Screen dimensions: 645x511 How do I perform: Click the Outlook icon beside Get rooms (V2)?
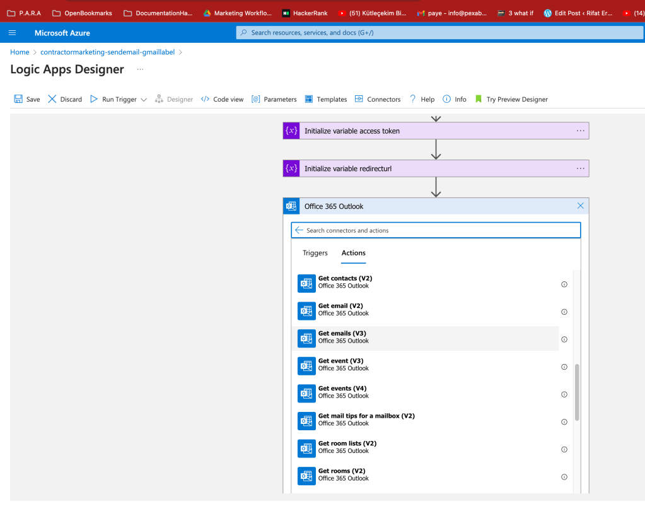306,476
